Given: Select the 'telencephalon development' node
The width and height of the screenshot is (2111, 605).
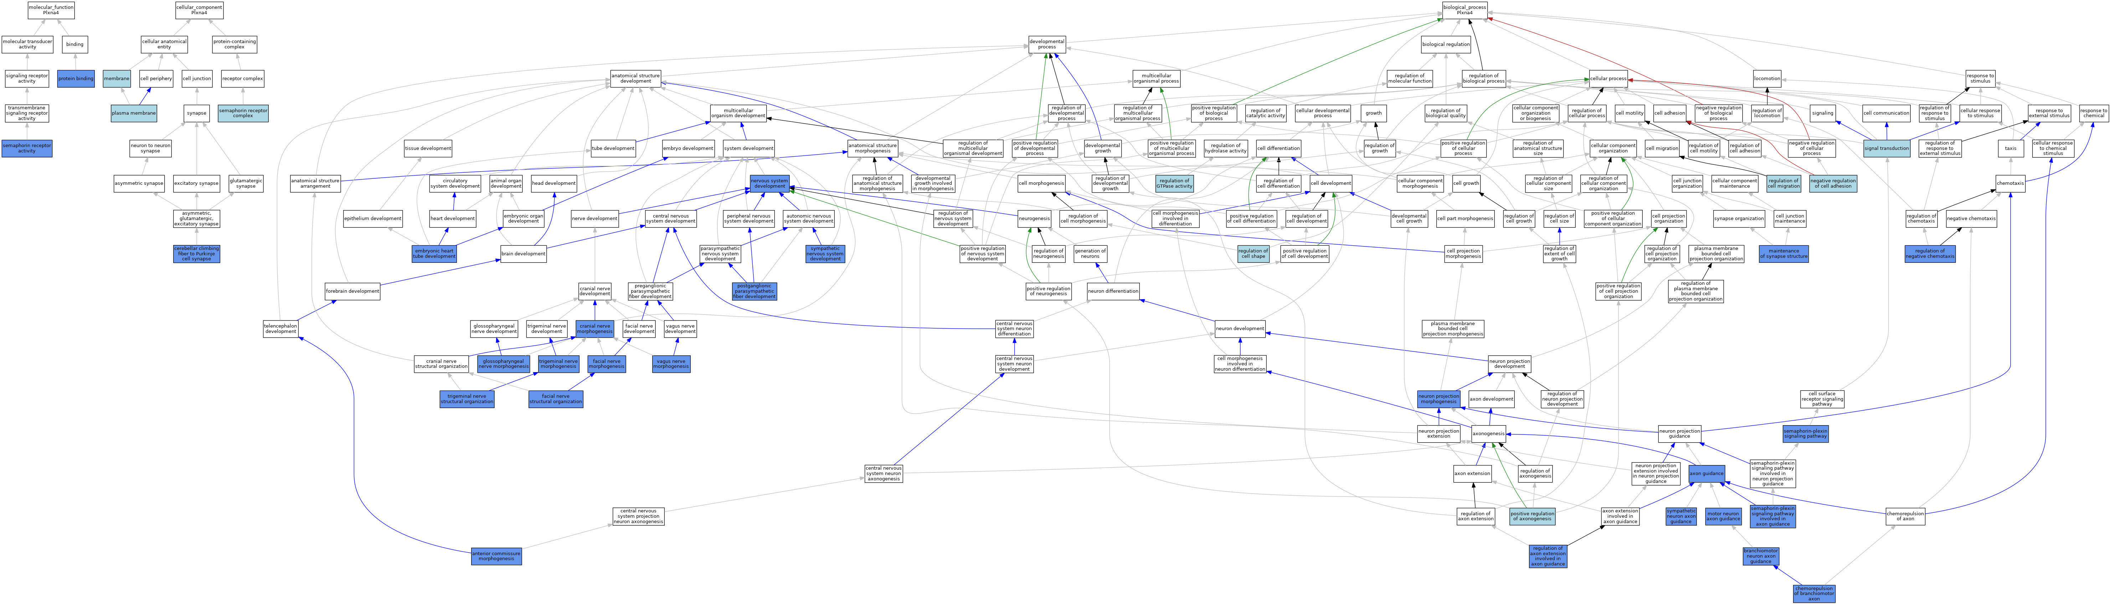Looking at the screenshot, I should pyautogui.click(x=281, y=328).
